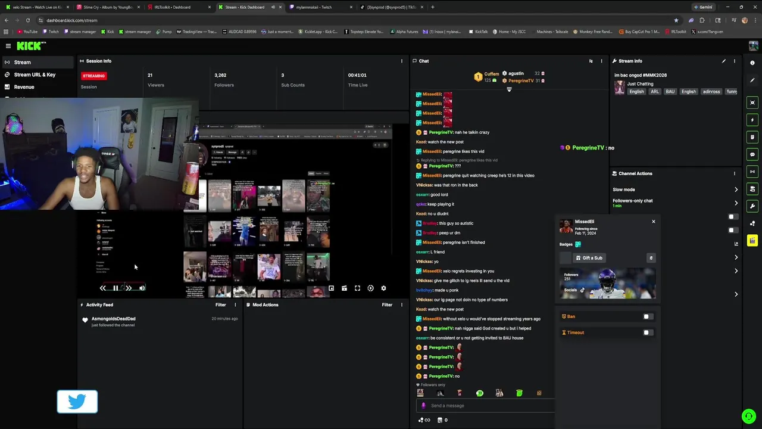The width and height of the screenshot is (762, 429).
Task: Click the info icon in the right sidebar
Action: coord(752,63)
